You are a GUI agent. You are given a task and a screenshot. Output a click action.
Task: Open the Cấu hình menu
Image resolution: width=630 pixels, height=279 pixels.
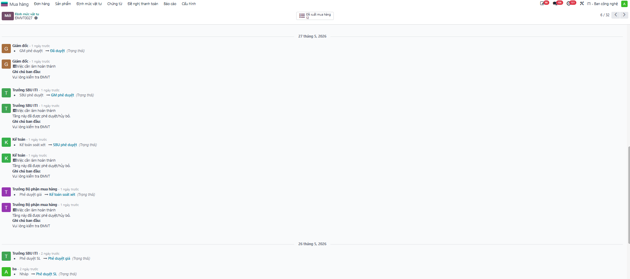[x=189, y=4]
